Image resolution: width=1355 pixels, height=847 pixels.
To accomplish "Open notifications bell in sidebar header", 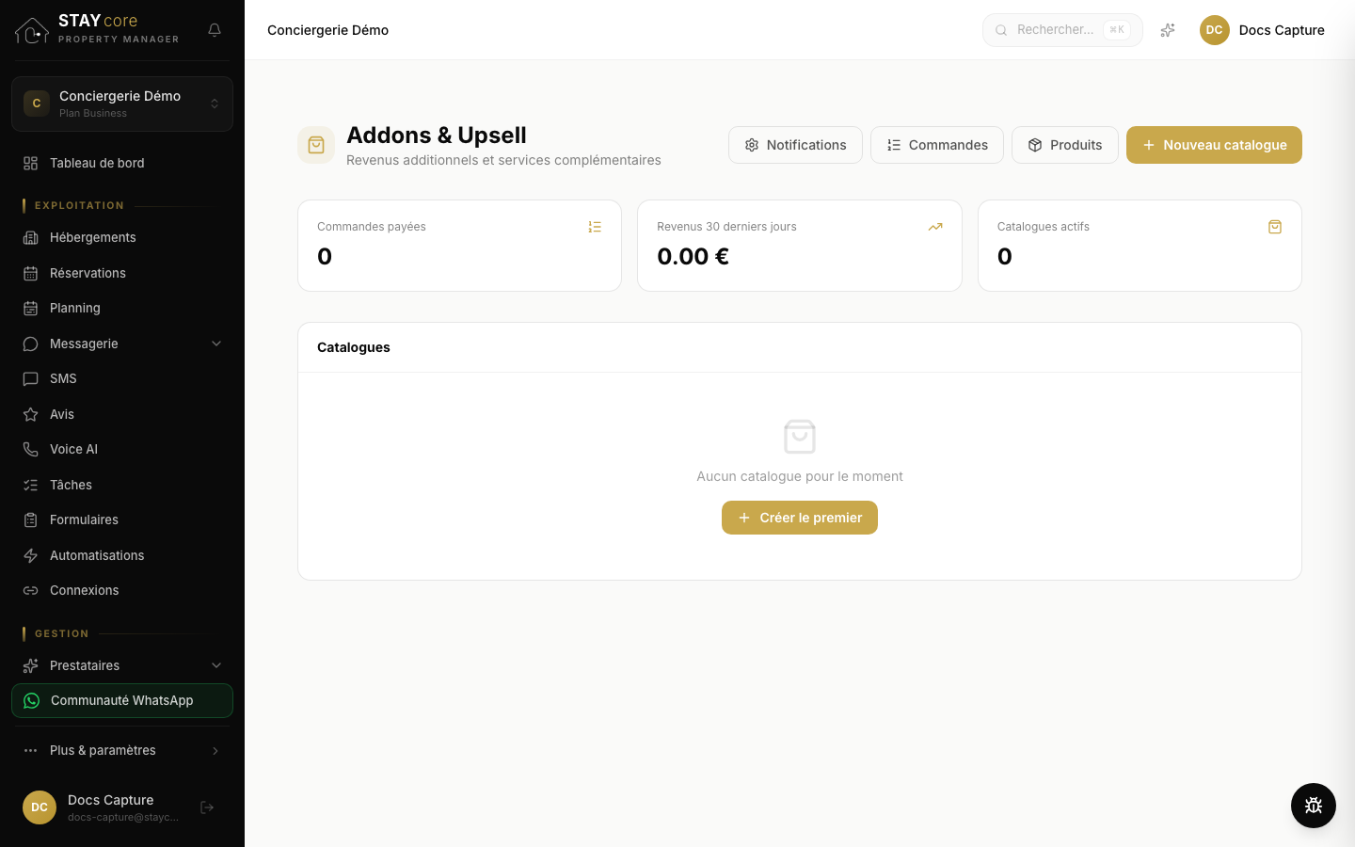I will tap(215, 30).
